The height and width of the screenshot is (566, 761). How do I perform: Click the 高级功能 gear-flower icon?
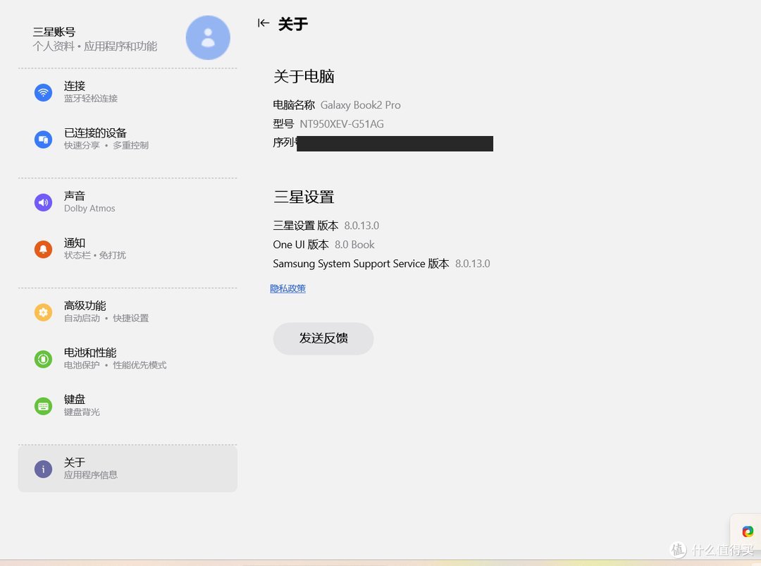click(43, 312)
